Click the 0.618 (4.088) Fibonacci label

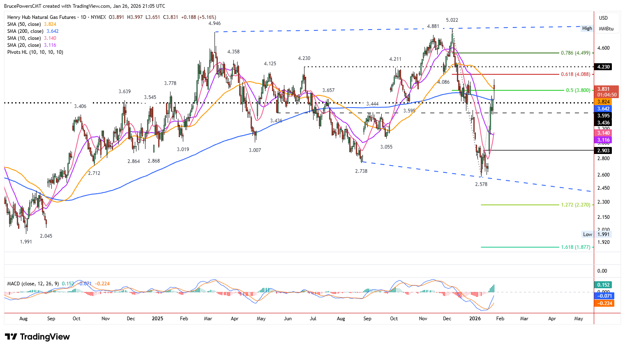[575, 74]
